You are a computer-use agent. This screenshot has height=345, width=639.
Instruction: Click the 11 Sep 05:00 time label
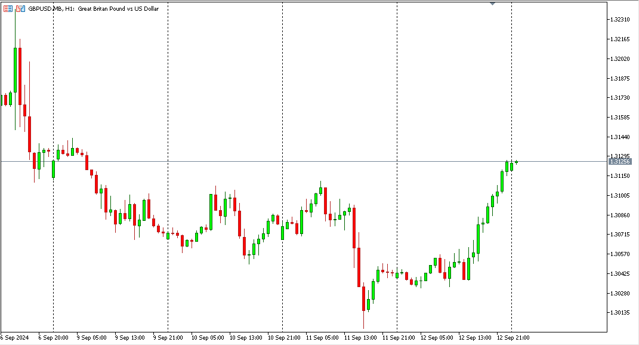click(x=322, y=338)
